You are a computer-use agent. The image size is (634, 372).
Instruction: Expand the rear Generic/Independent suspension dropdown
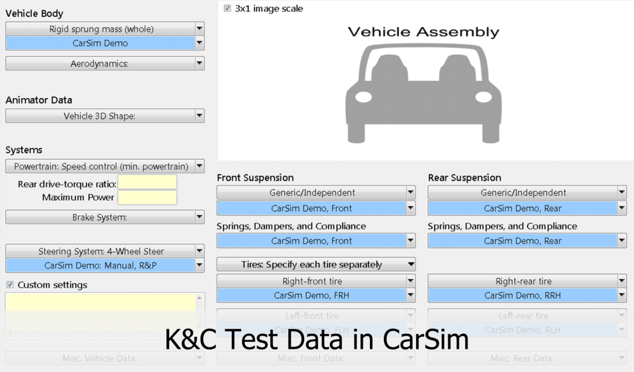point(527,192)
